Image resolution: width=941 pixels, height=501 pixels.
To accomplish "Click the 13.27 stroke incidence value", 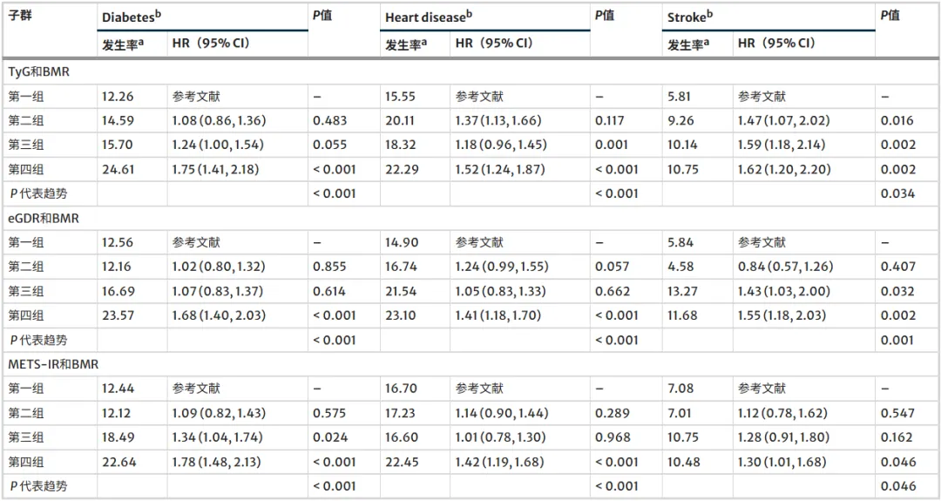I will click(x=681, y=292).
